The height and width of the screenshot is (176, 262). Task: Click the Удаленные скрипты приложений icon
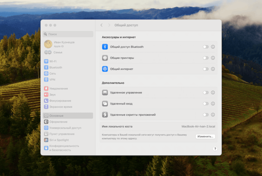(x=105, y=115)
